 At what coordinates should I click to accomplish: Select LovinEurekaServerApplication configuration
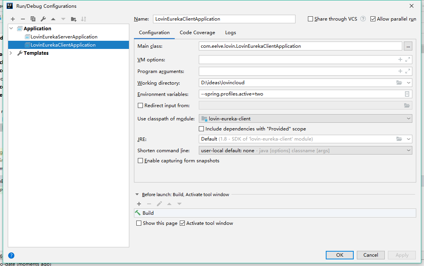(64, 37)
